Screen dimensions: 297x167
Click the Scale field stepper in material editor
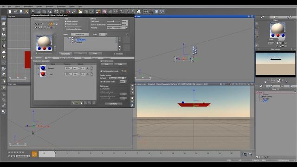pos(106,34)
